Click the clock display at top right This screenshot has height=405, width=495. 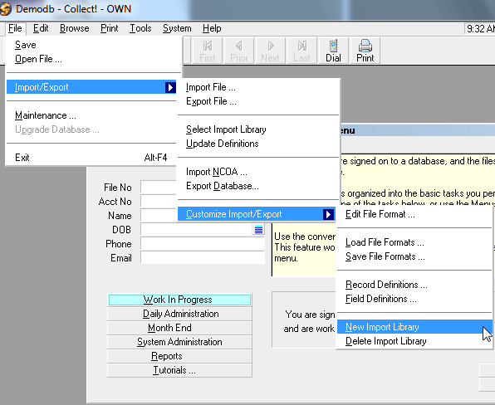tap(480, 29)
